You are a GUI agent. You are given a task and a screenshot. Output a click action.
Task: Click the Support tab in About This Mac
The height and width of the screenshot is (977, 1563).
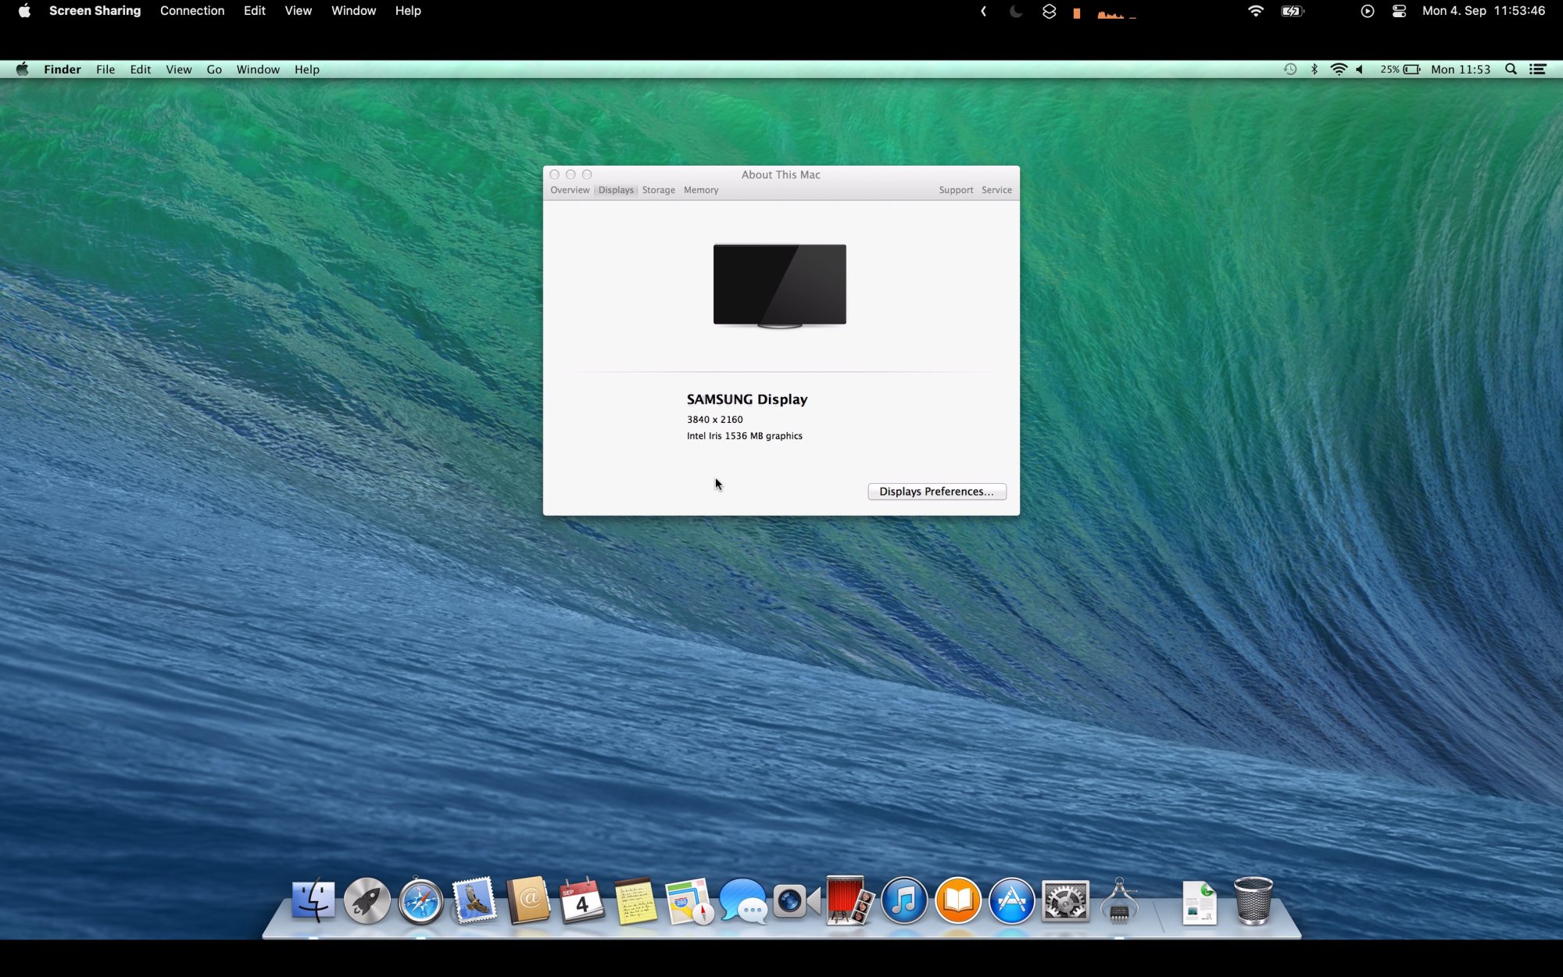tap(955, 189)
